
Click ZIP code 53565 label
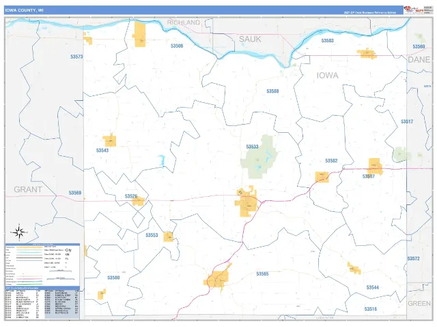(262, 274)
